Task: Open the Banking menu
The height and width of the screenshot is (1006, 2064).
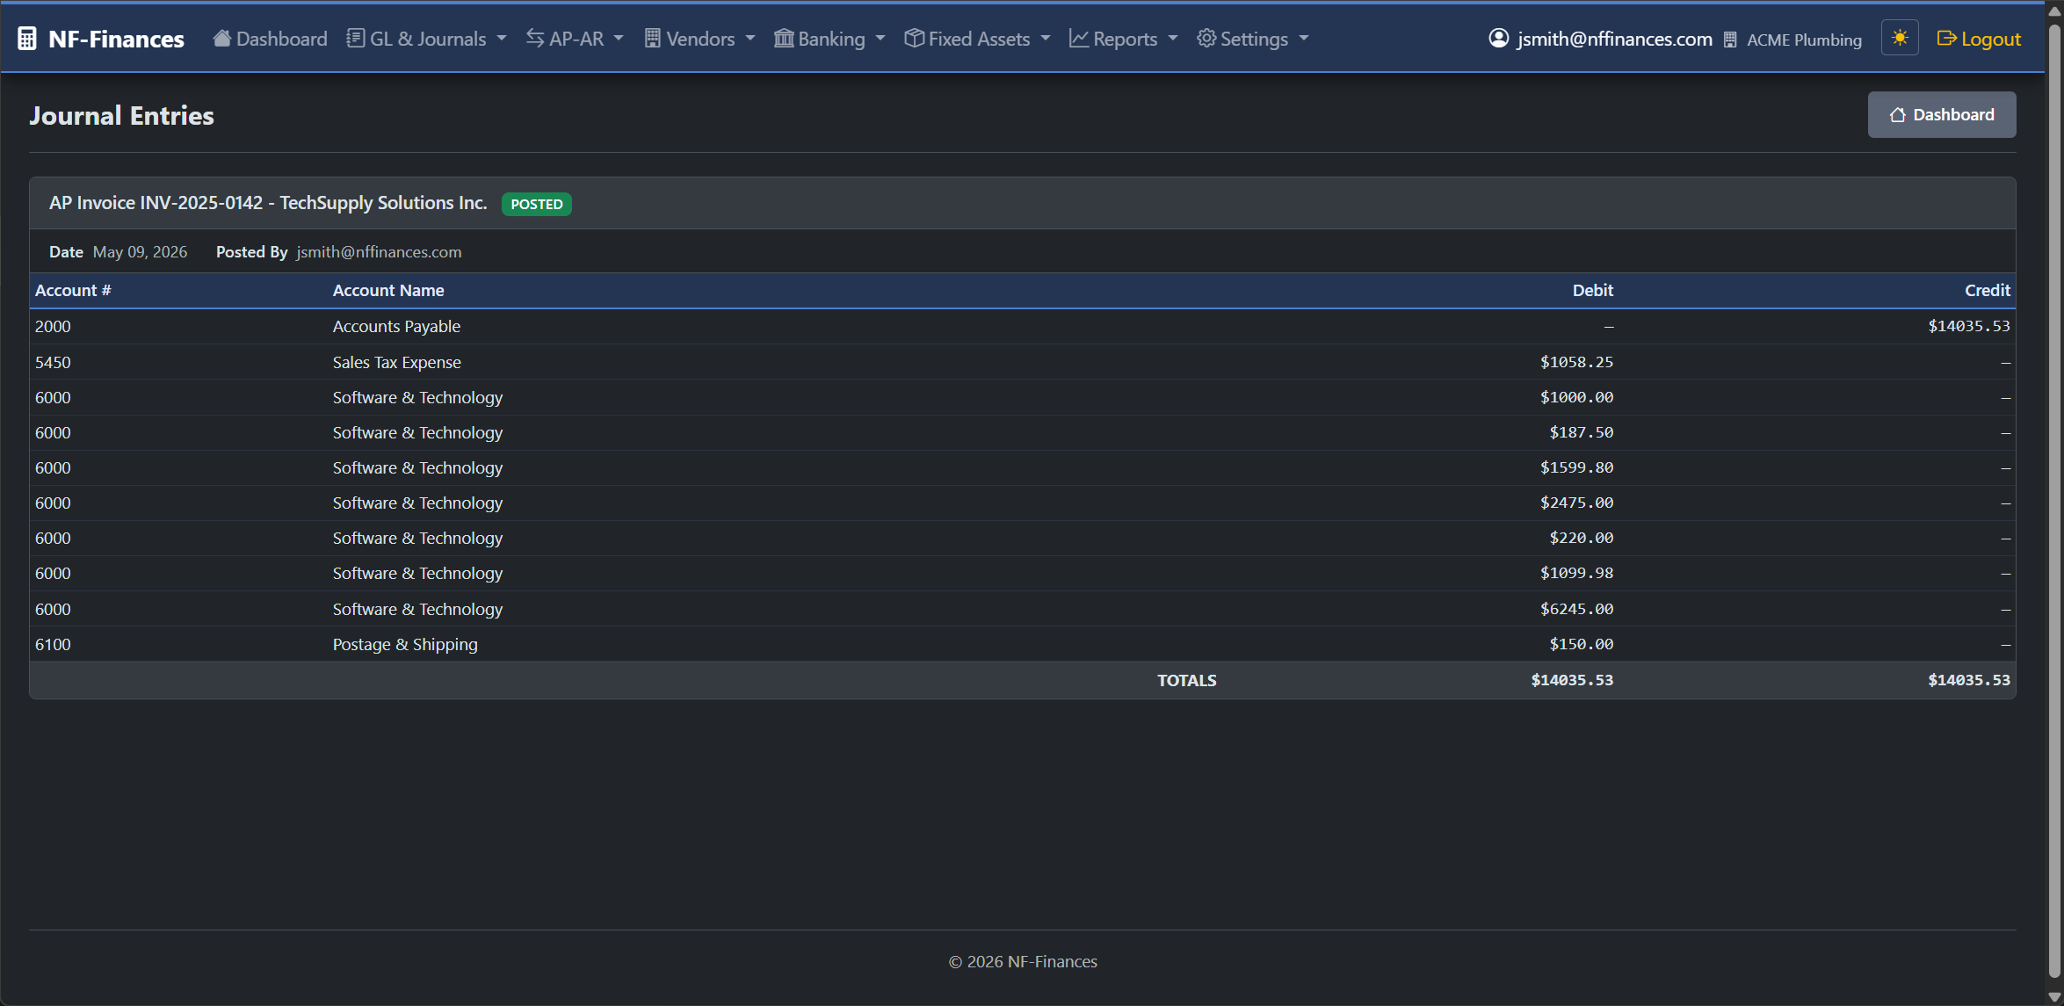Action: tap(830, 39)
